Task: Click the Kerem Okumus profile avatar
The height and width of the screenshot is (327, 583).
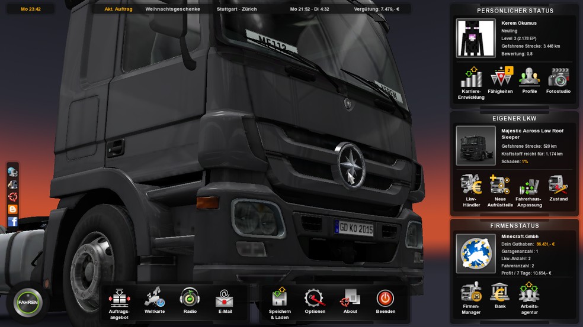Action: tap(475, 38)
